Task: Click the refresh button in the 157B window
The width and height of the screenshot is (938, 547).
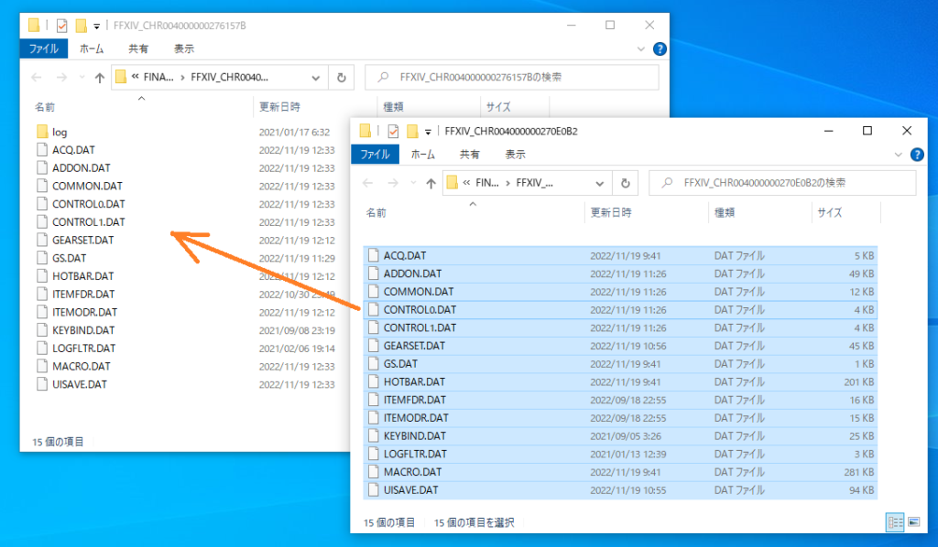Action: click(x=342, y=78)
